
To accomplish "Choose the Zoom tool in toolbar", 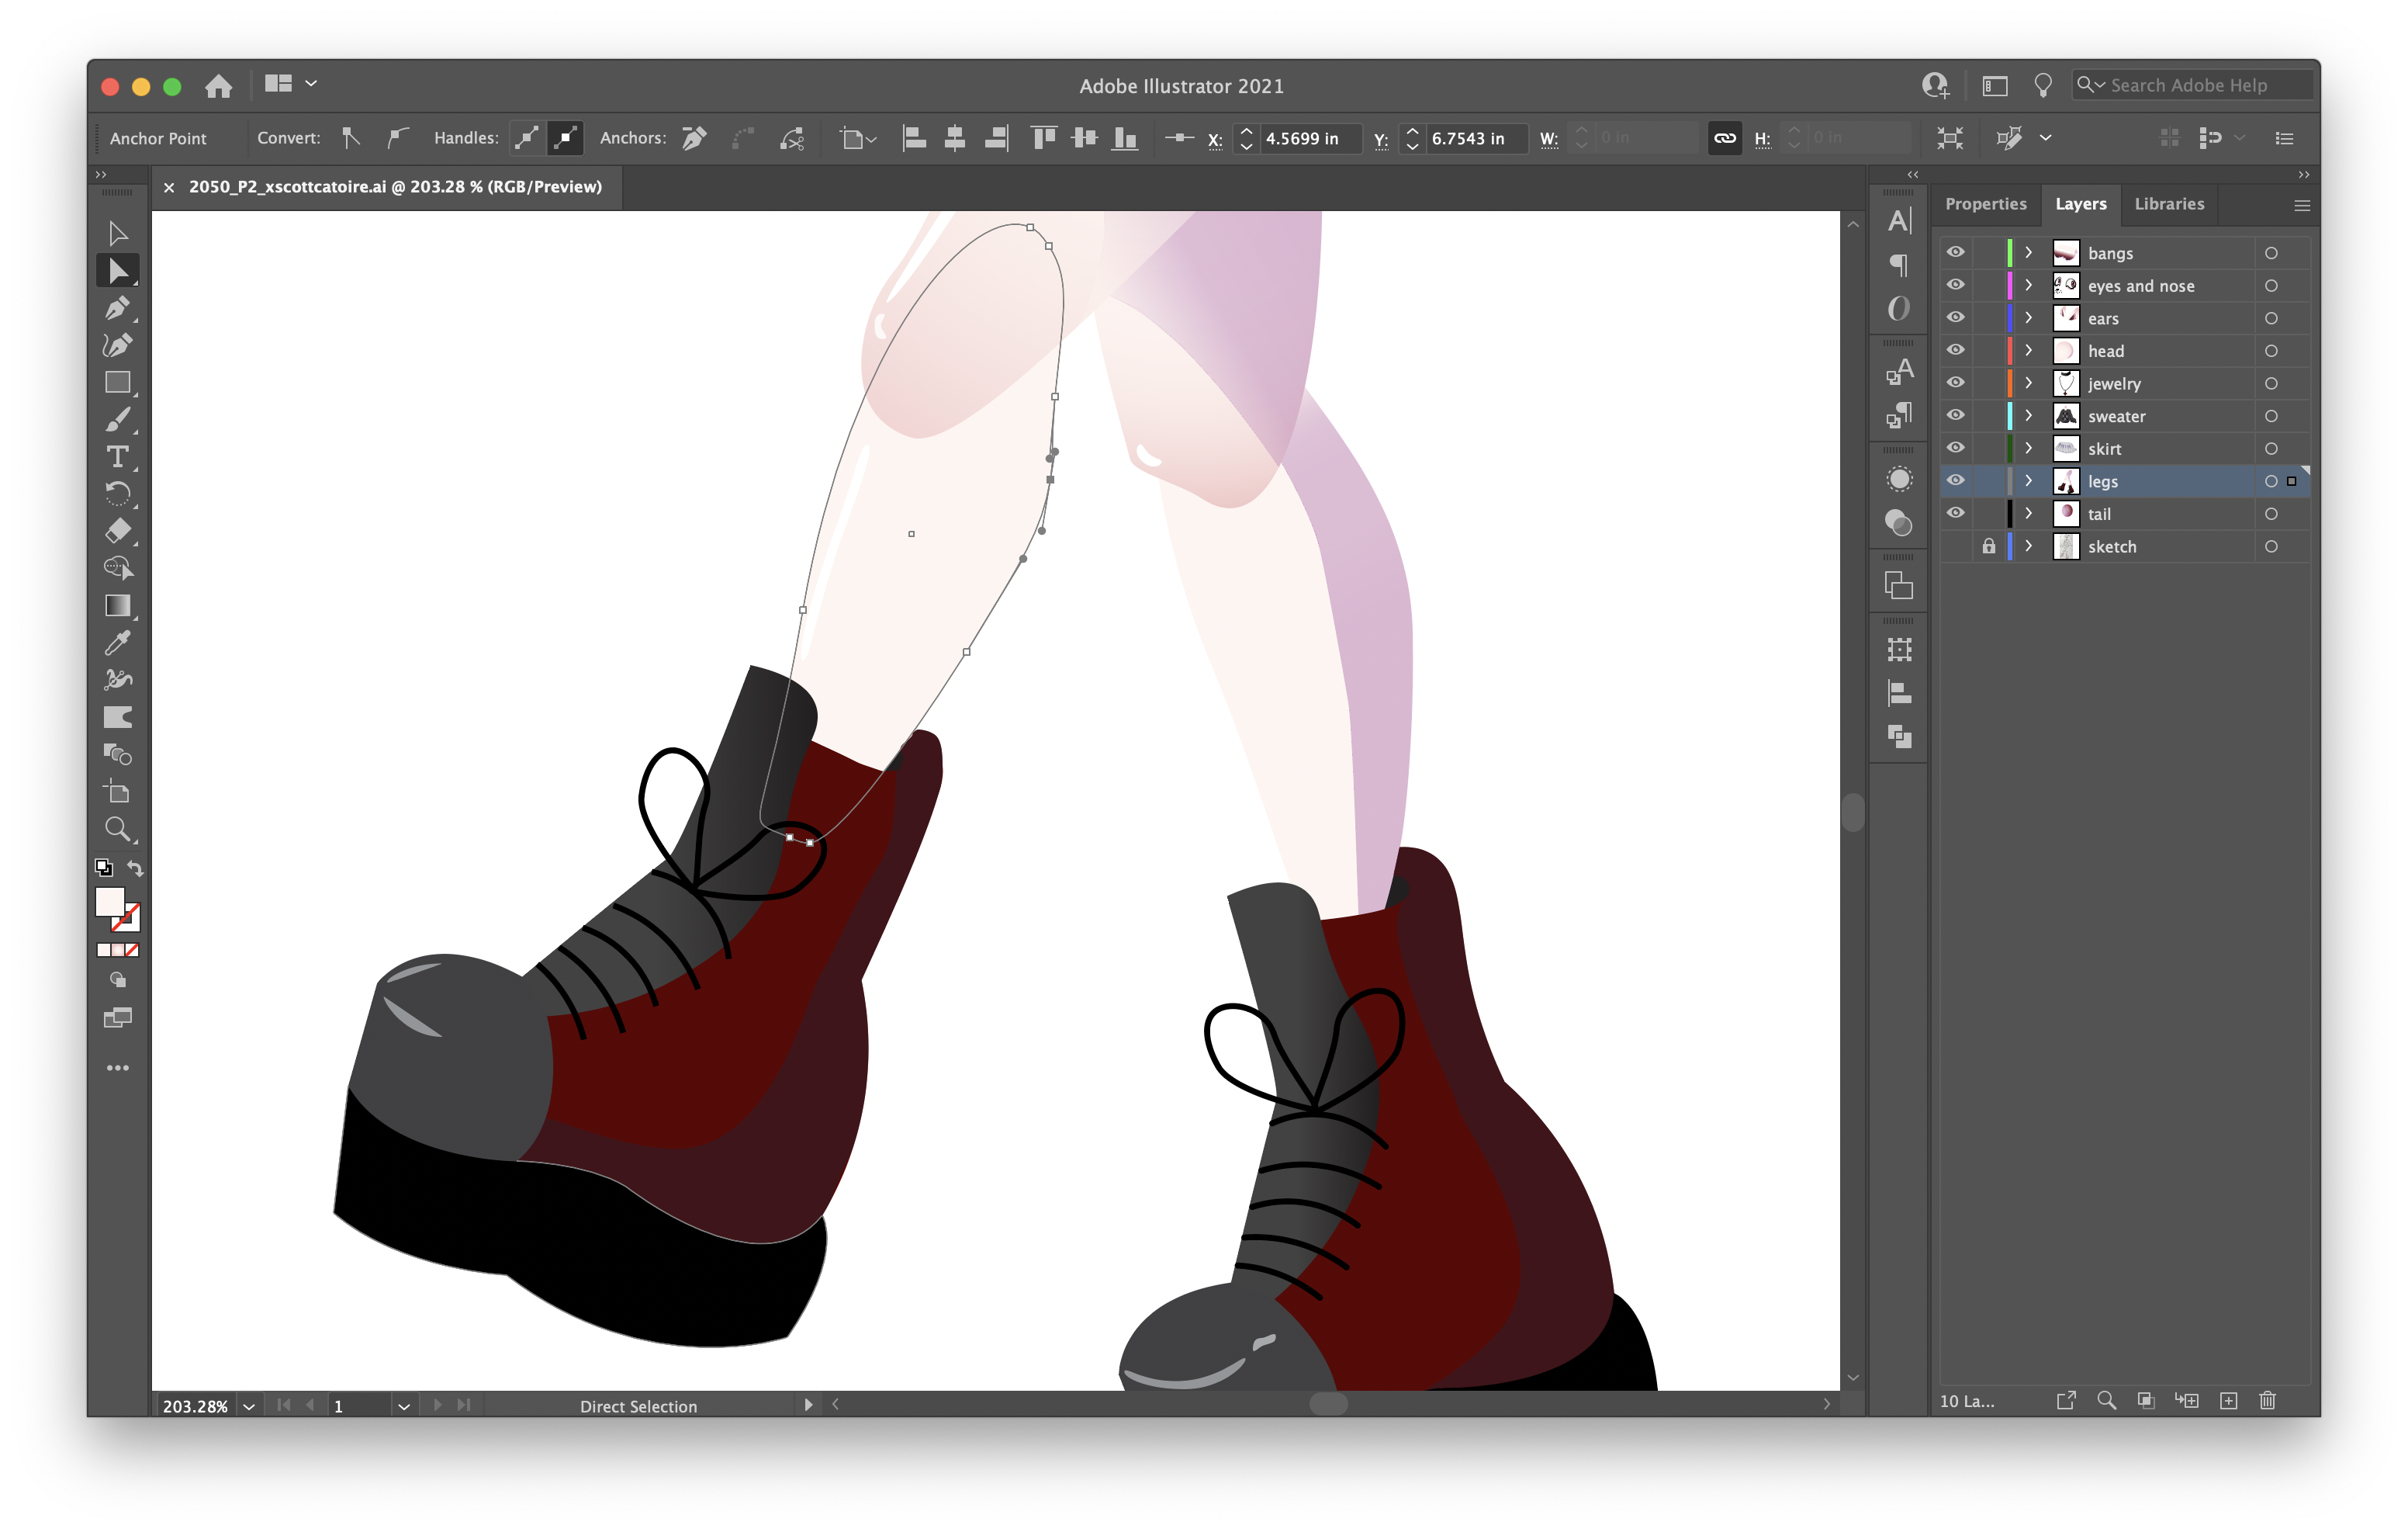I will coord(117,829).
